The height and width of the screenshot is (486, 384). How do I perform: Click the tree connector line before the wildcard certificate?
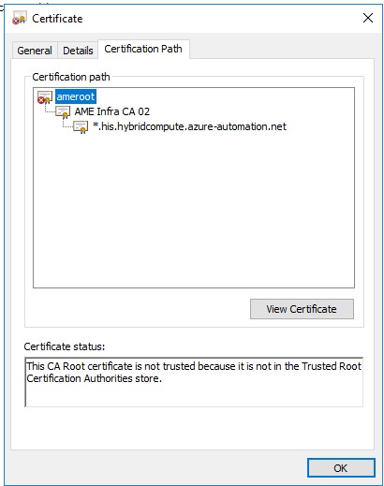coord(68,124)
